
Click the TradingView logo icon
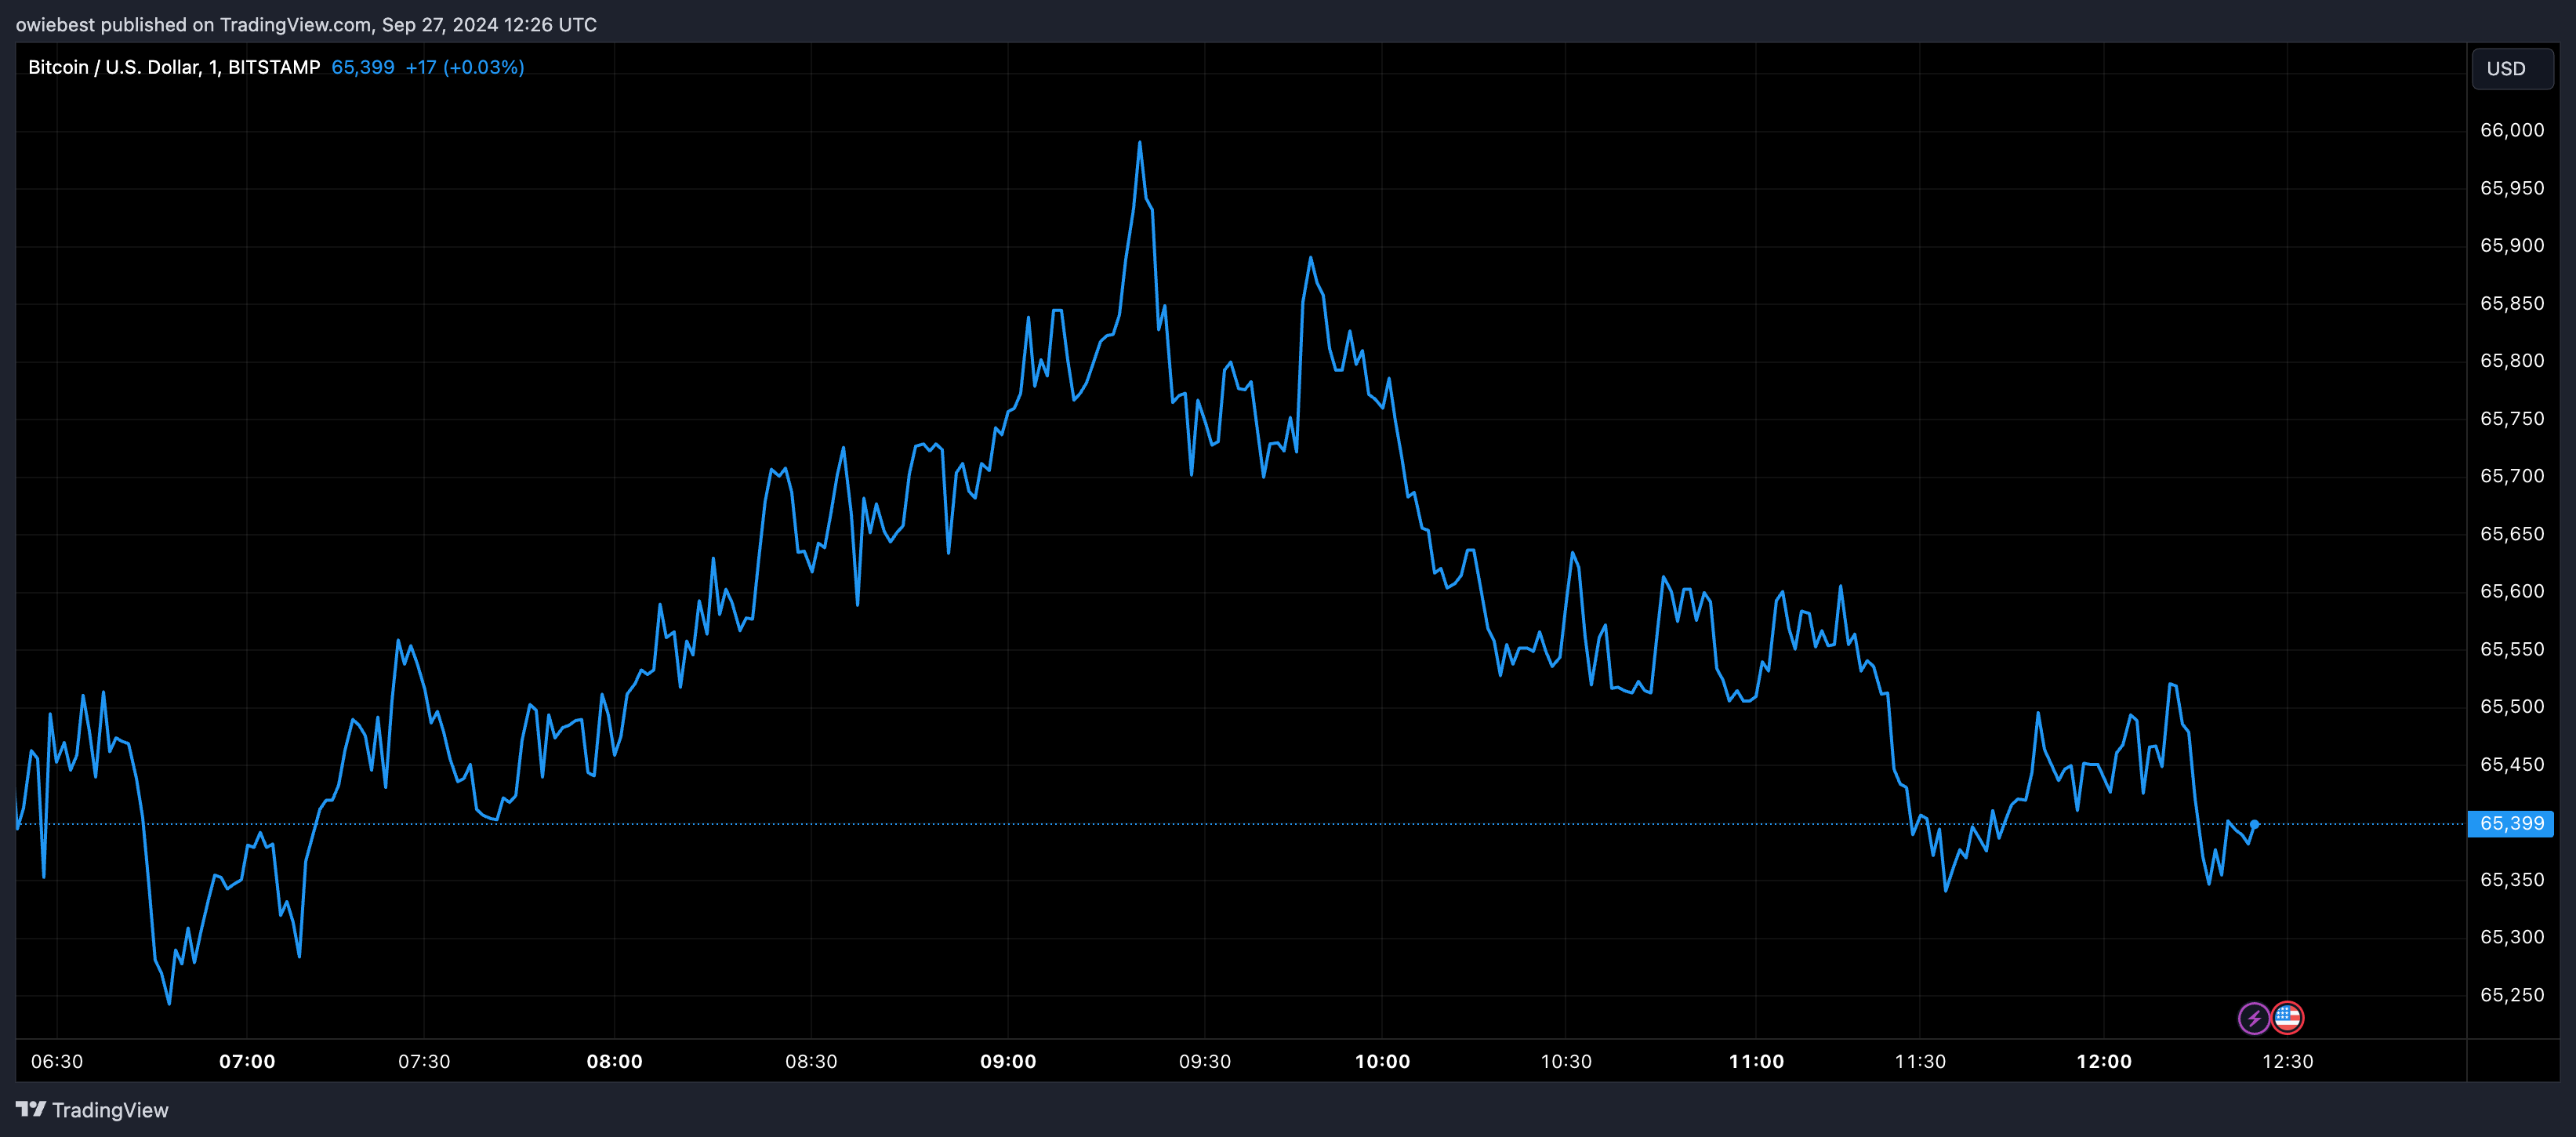[31, 1109]
